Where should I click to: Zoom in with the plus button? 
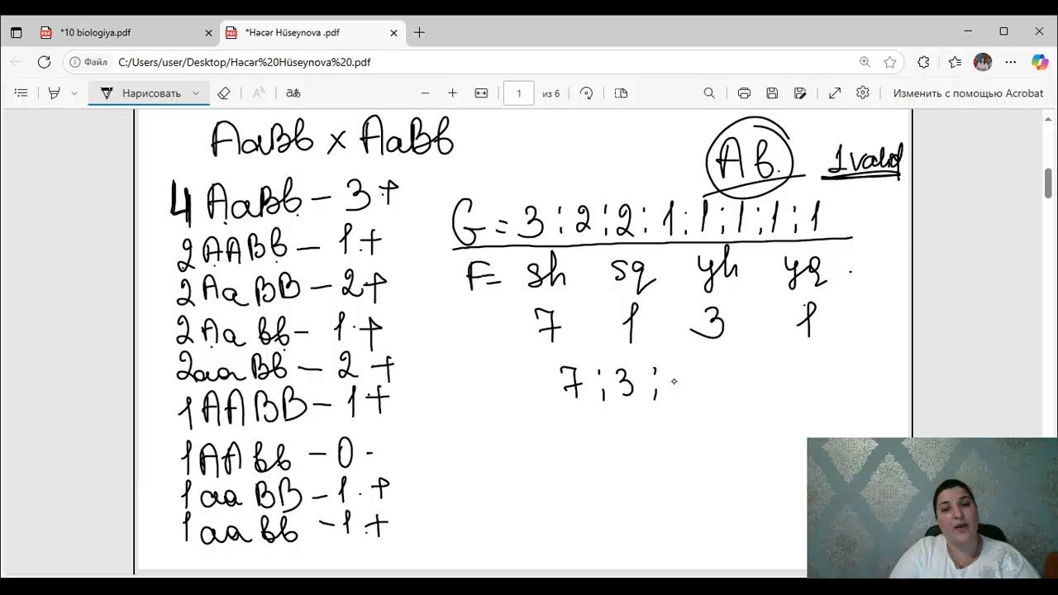pos(452,93)
